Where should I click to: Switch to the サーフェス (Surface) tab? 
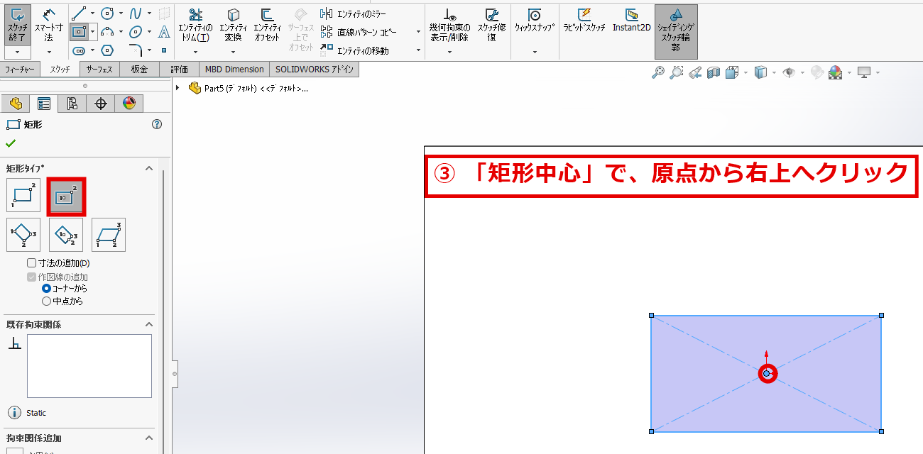point(99,70)
